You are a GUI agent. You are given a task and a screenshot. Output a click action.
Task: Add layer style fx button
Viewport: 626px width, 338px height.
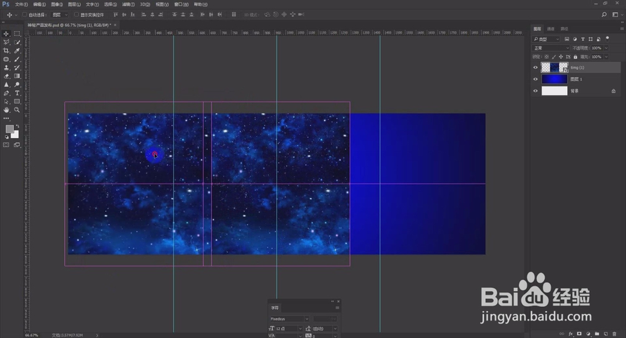tap(570, 334)
